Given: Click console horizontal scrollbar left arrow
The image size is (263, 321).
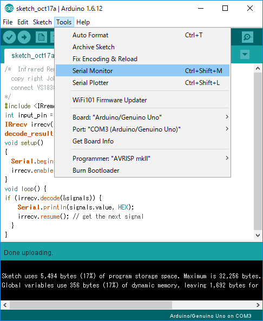Looking at the screenshot, I should pos(5,305).
